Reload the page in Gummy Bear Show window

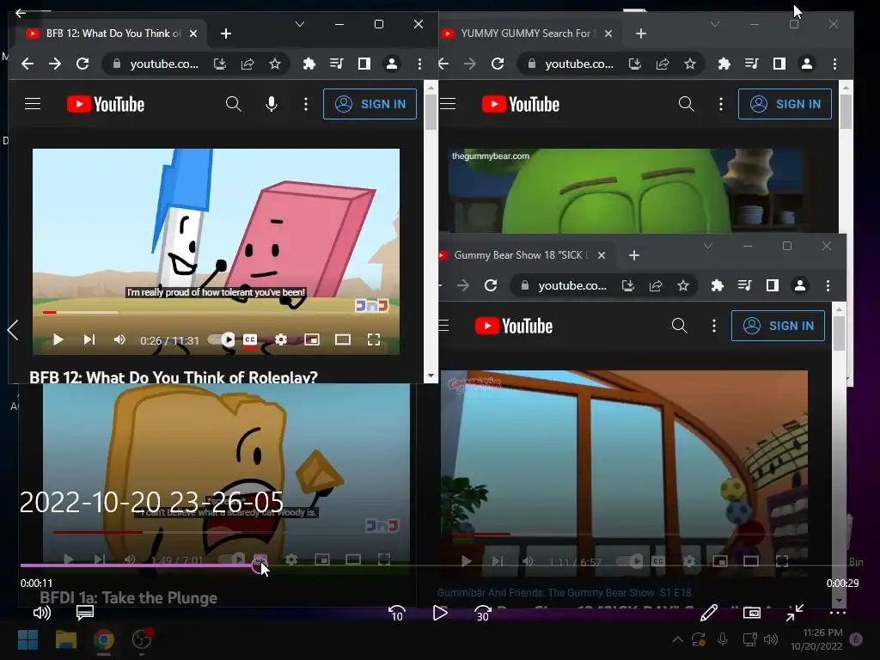(x=491, y=285)
